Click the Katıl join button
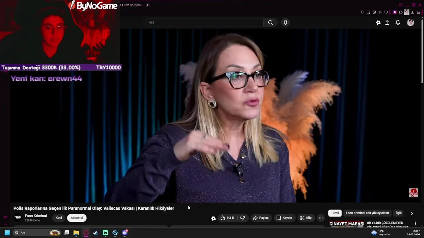The width and height of the screenshot is (424, 238). 59,218
